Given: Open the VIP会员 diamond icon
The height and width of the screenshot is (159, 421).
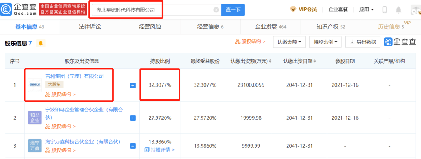Looking at the screenshot, I should coord(293,9).
